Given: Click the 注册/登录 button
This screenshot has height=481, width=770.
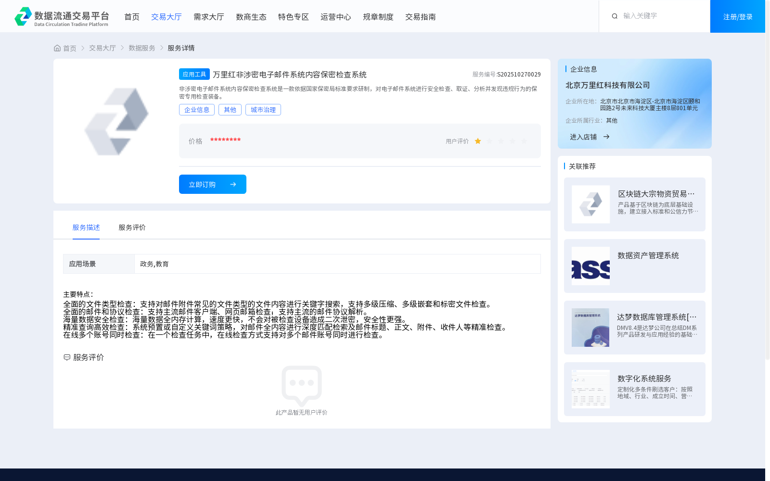Looking at the screenshot, I should [738, 16].
